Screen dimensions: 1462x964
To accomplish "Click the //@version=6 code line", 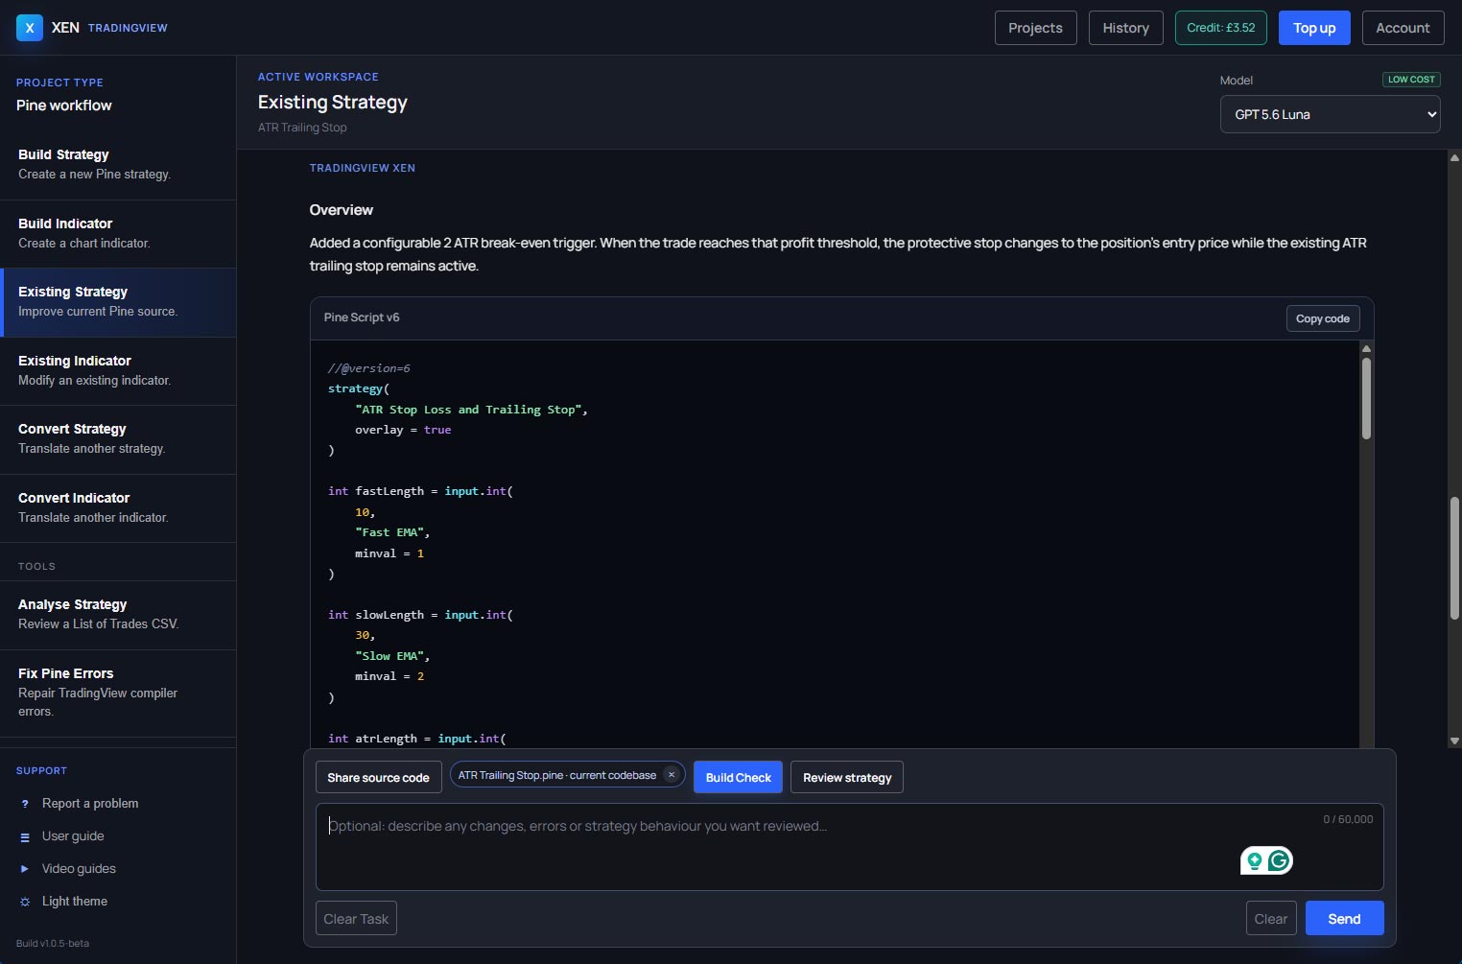I will point(368,368).
